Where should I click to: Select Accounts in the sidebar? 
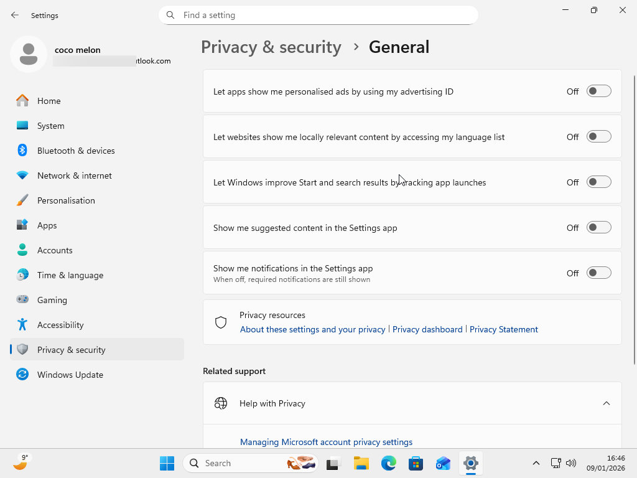click(x=55, y=250)
